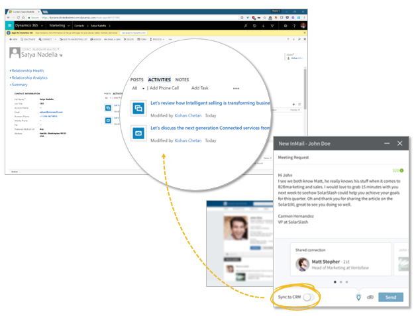Collapse the Relationship Analytics section
The width and height of the screenshot is (418, 316).
[x=28, y=78]
